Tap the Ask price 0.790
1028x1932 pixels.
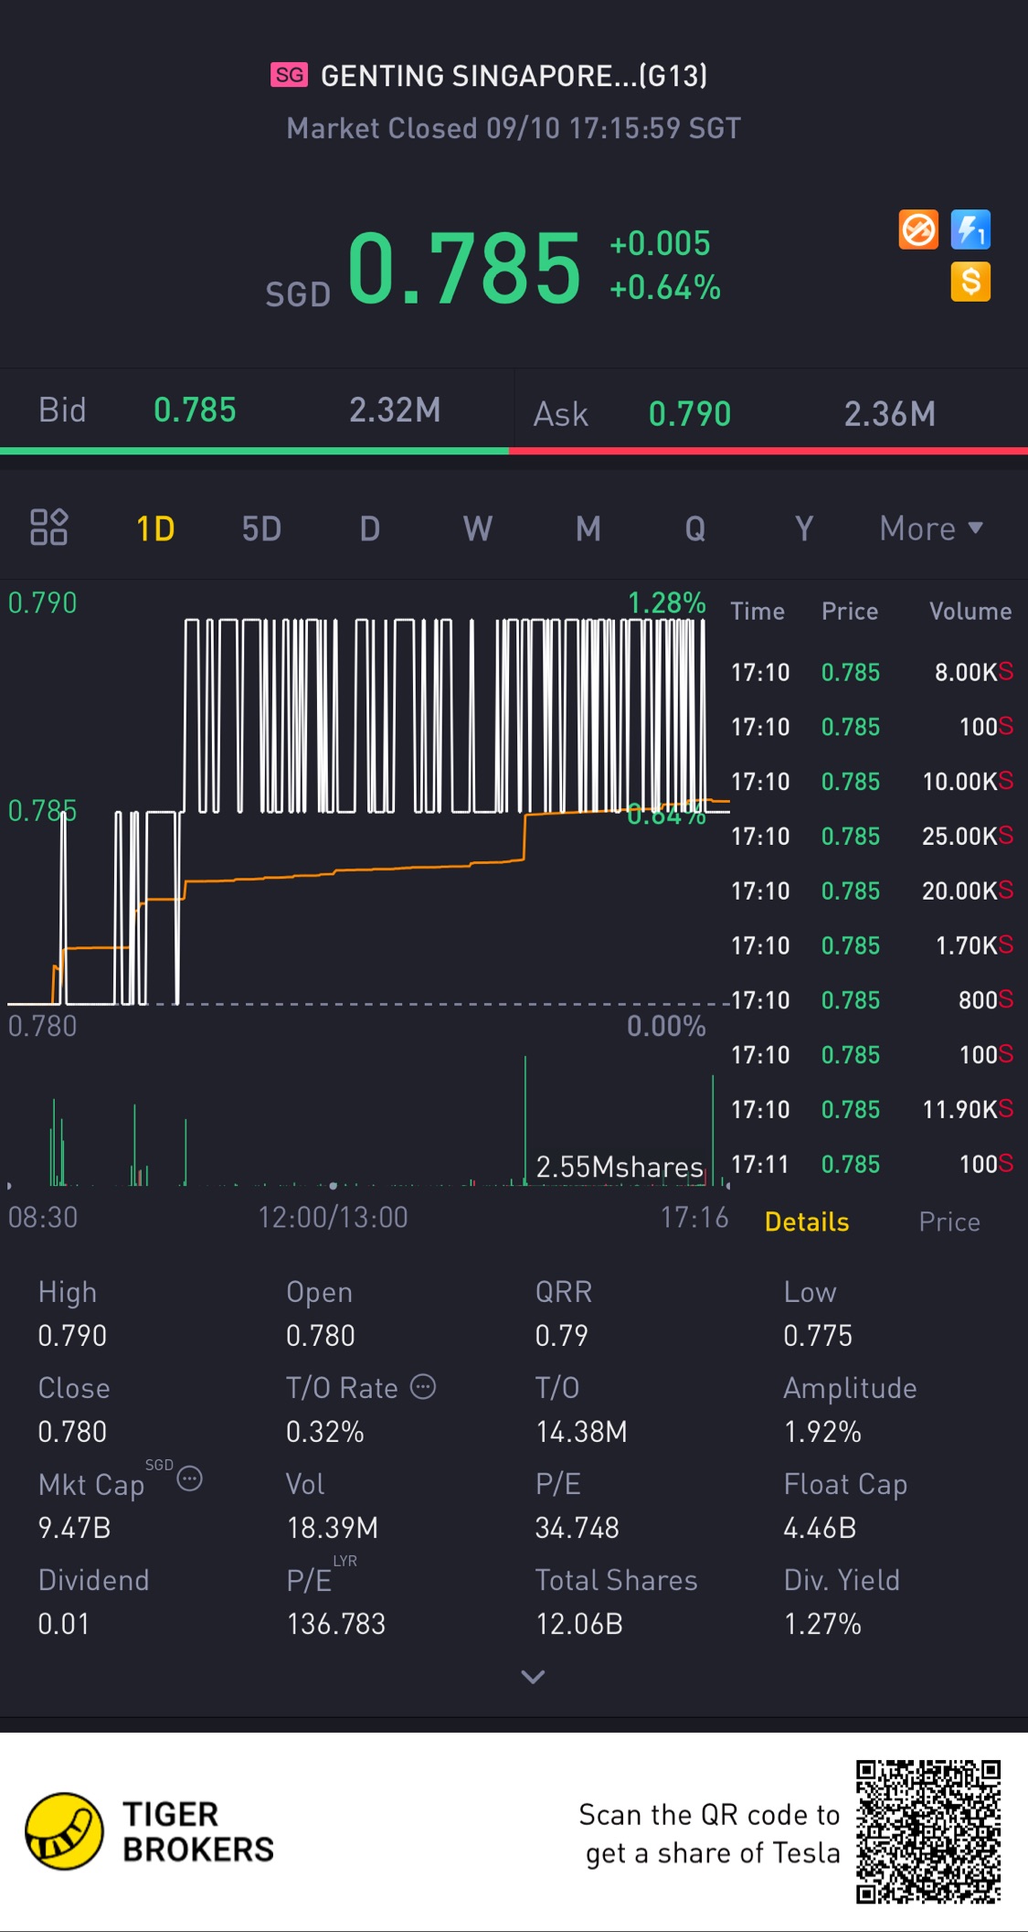[x=690, y=414]
